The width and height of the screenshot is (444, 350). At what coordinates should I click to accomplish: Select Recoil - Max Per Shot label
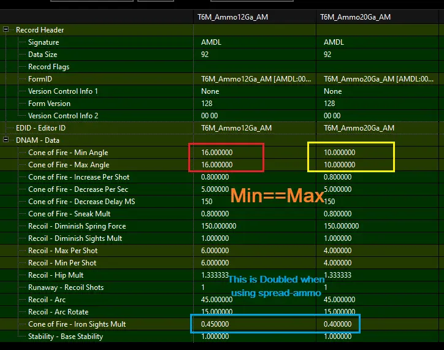coord(63,251)
